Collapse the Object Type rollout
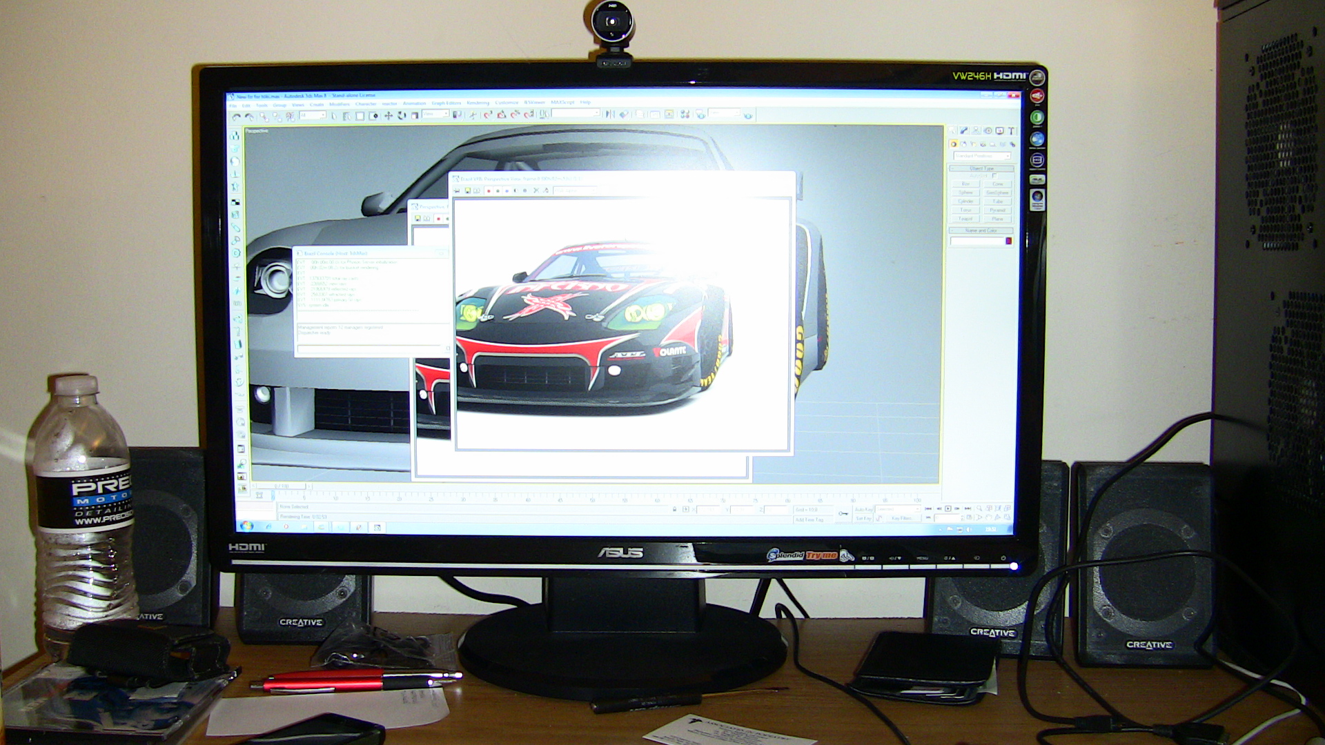The image size is (1325, 745). (981, 168)
